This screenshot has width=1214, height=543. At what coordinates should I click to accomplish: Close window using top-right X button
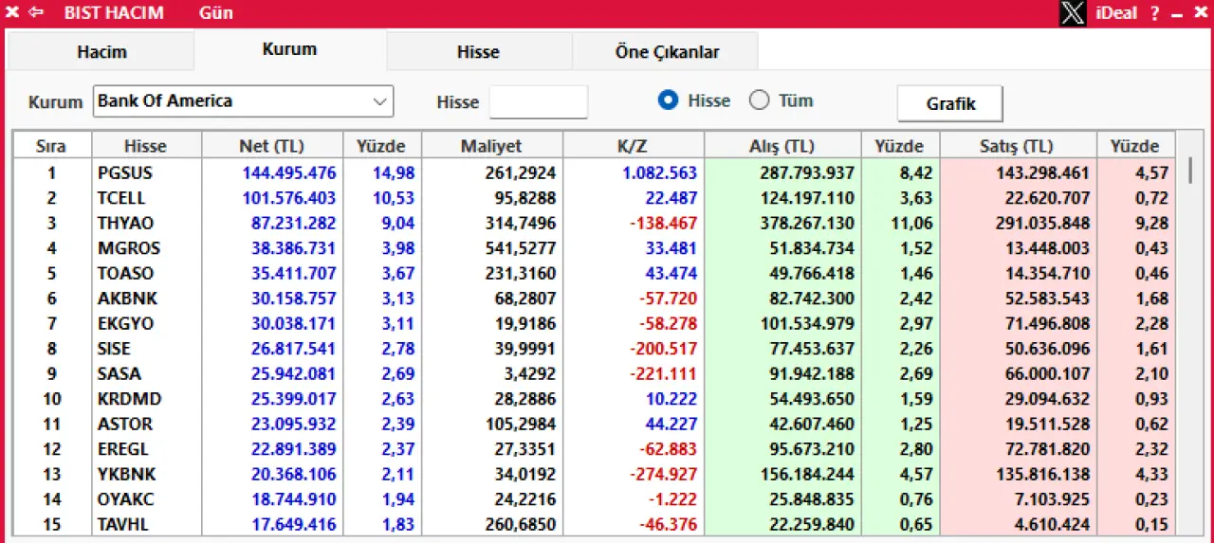(x=1199, y=13)
